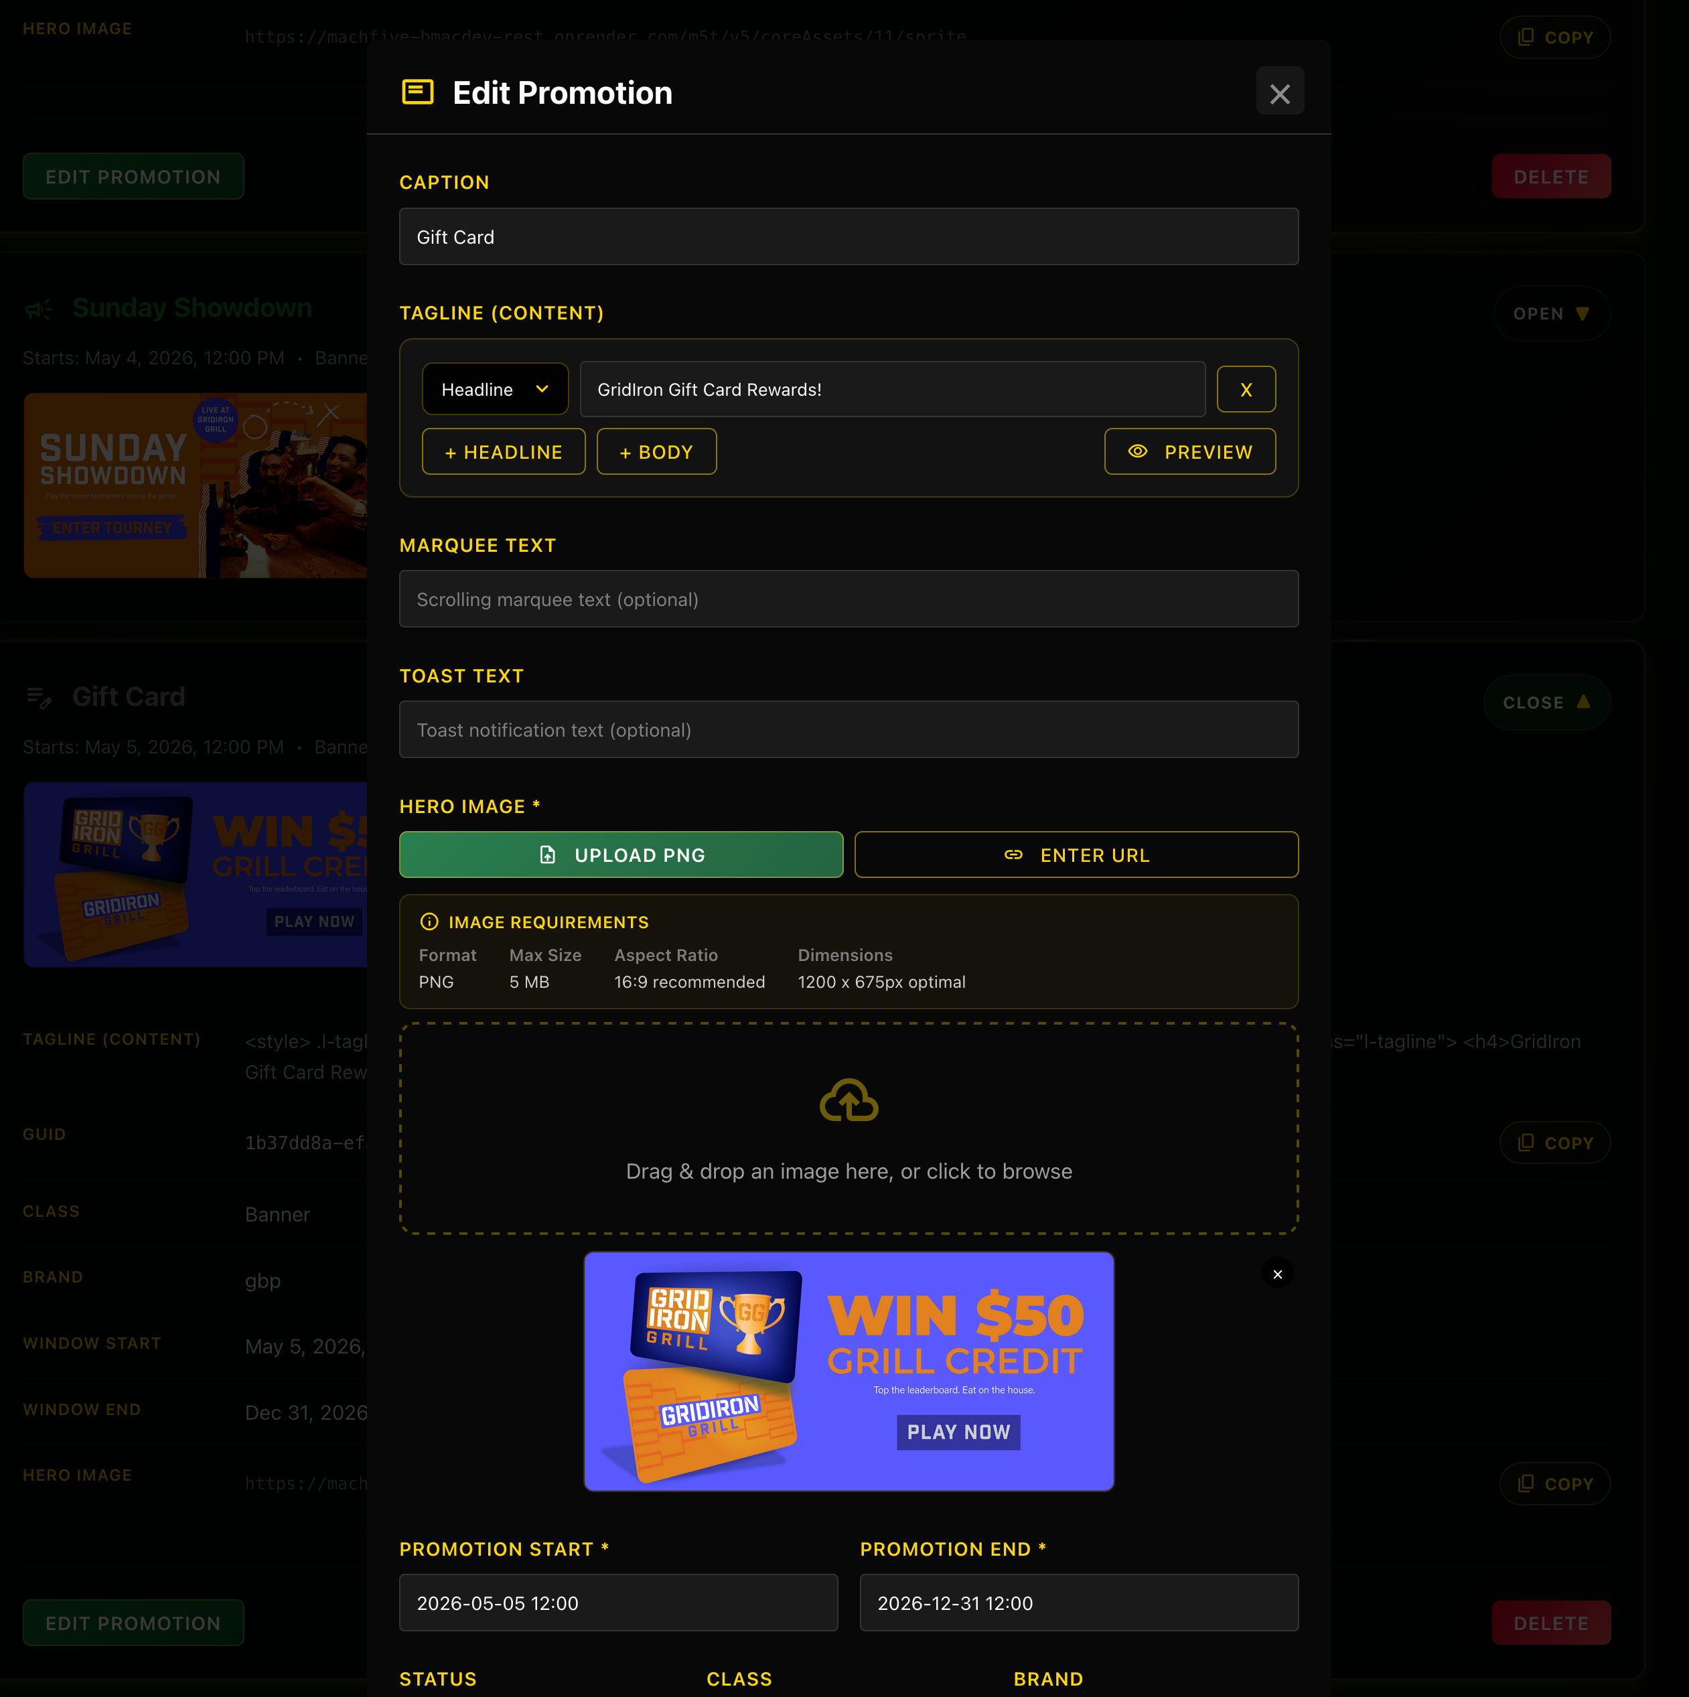Open the tagline PREVIEW
The width and height of the screenshot is (1689, 1697).
(x=1190, y=451)
